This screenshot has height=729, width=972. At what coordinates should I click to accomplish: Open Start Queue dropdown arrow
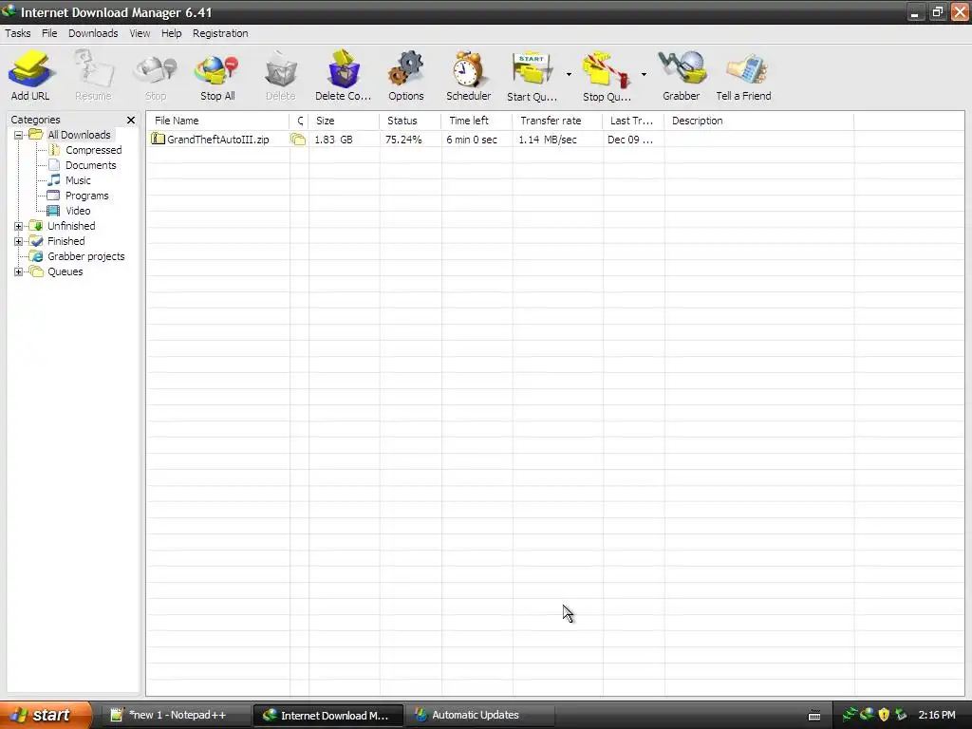[569, 75]
